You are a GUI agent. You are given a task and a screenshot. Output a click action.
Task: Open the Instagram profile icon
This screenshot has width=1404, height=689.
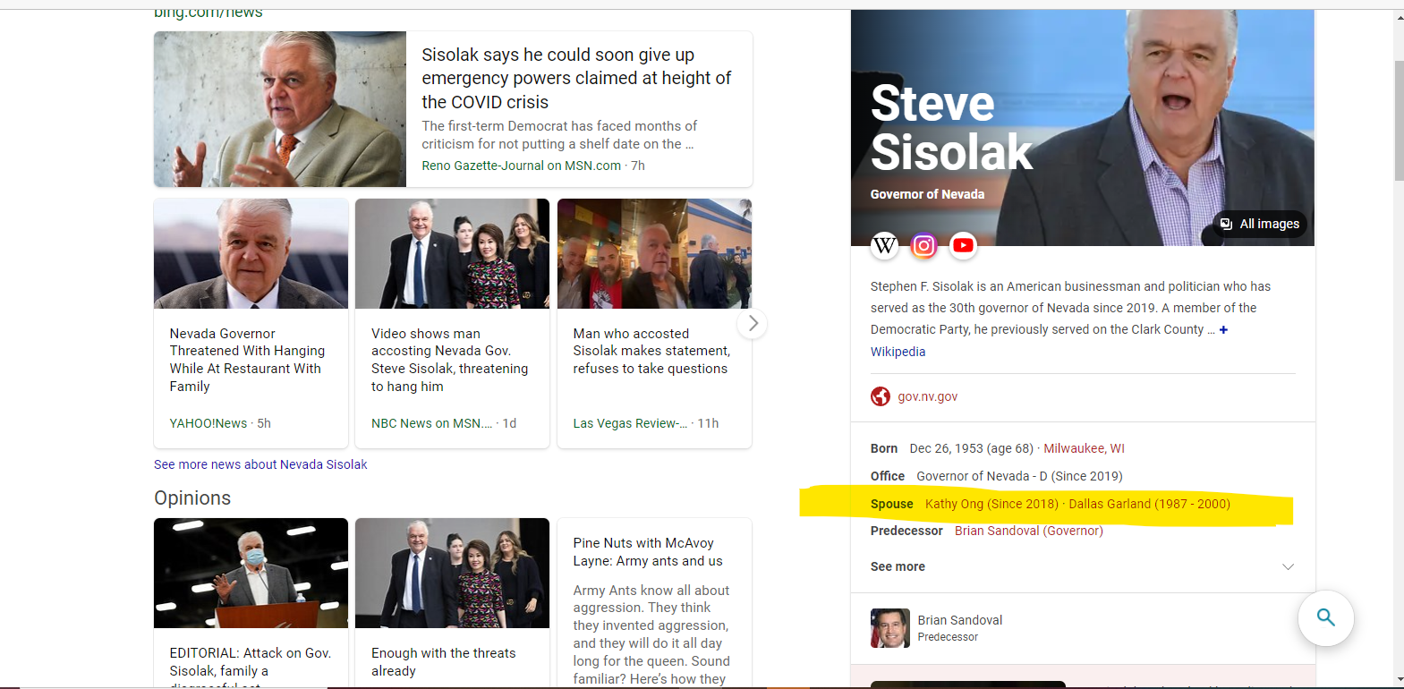pyautogui.click(x=923, y=245)
